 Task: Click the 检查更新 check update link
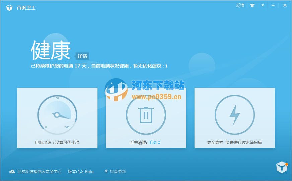click(x=118, y=172)
